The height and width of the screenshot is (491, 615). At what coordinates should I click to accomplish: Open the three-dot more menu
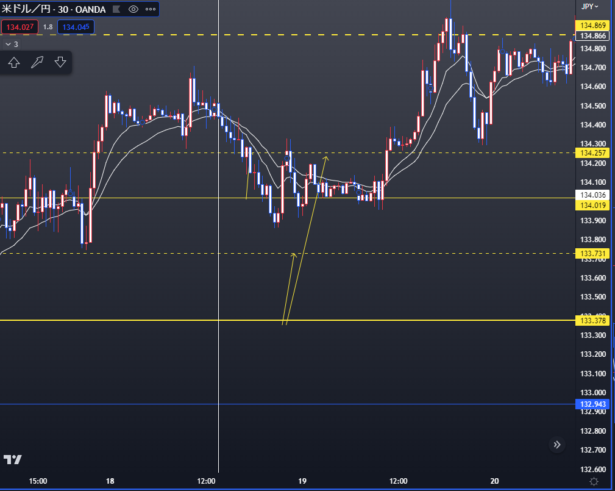(150, 10)
